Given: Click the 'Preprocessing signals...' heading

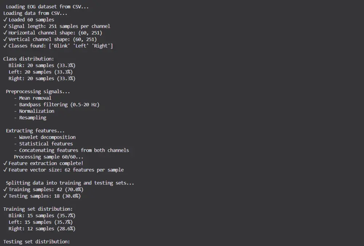Looking at the screenshot, I should 38,92.
